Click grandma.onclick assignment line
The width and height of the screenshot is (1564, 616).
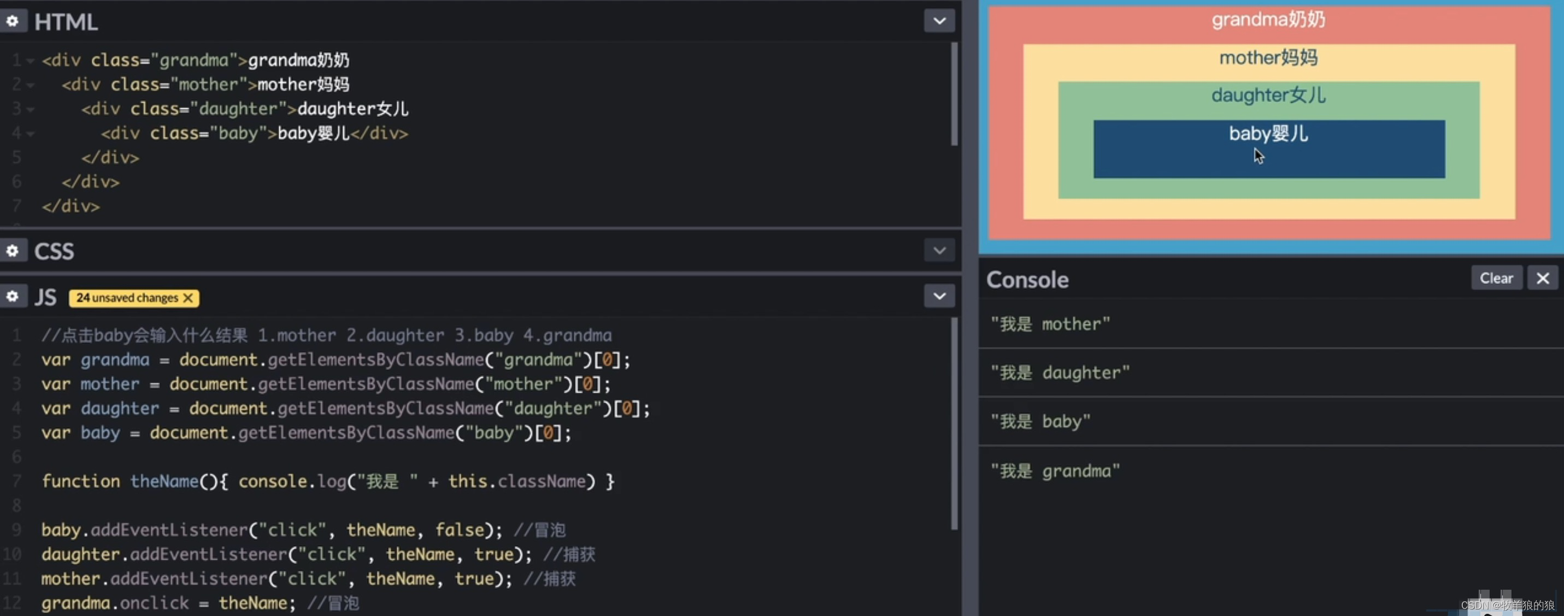click(201, 603)
